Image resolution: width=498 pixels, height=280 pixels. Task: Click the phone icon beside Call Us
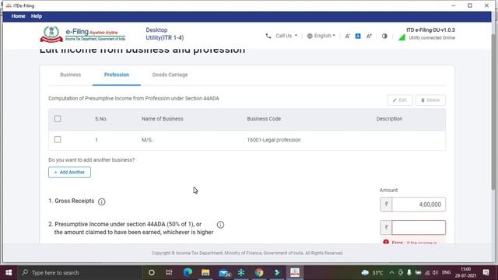tap(268, 36)
